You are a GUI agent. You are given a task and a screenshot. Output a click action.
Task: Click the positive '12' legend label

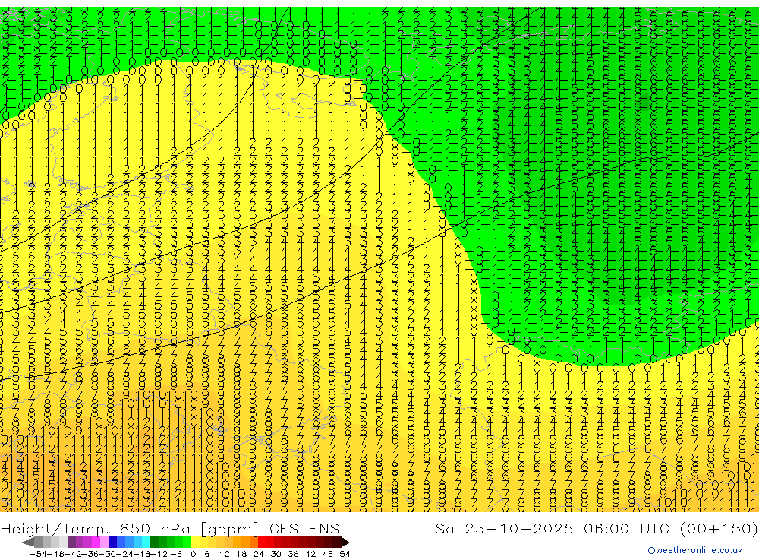pos(224,554)
